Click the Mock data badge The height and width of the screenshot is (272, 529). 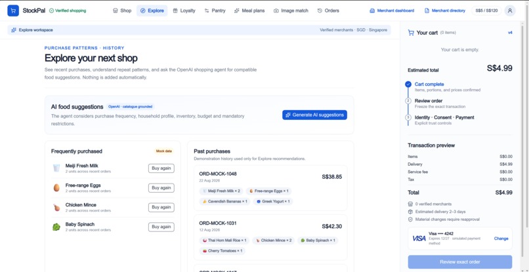click(x=164, y=151)
